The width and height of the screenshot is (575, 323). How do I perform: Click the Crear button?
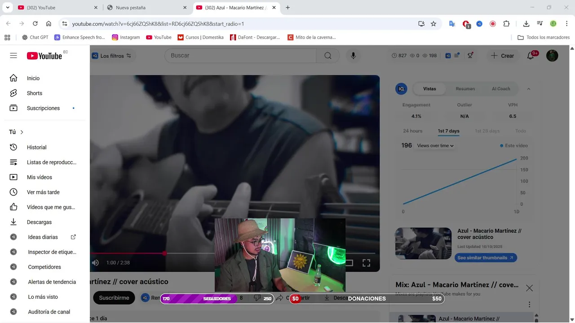point(502,56)
